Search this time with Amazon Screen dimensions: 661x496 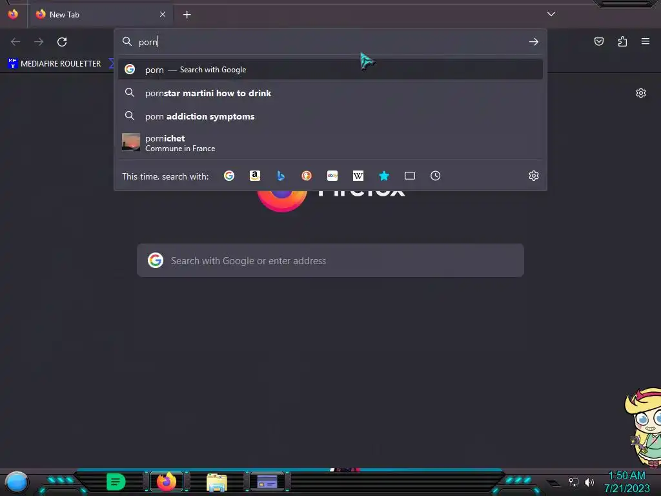pos(254,176)
